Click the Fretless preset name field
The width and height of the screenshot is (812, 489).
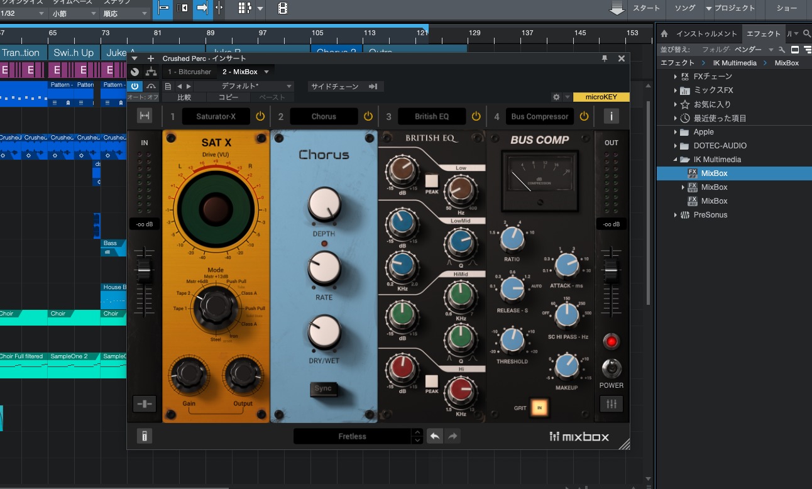(x=352, y=436)
